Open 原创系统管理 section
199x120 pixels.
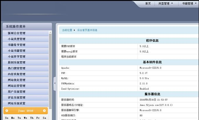pos(17,62)
